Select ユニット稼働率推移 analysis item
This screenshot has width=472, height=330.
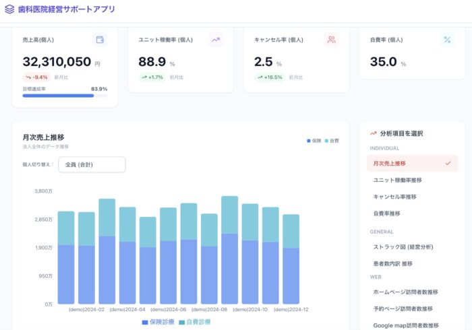click(x=397, y=180)
